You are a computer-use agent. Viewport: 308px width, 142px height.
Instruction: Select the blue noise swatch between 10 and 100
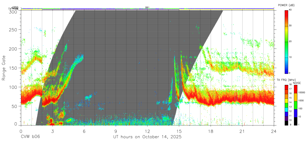point(295,113)
